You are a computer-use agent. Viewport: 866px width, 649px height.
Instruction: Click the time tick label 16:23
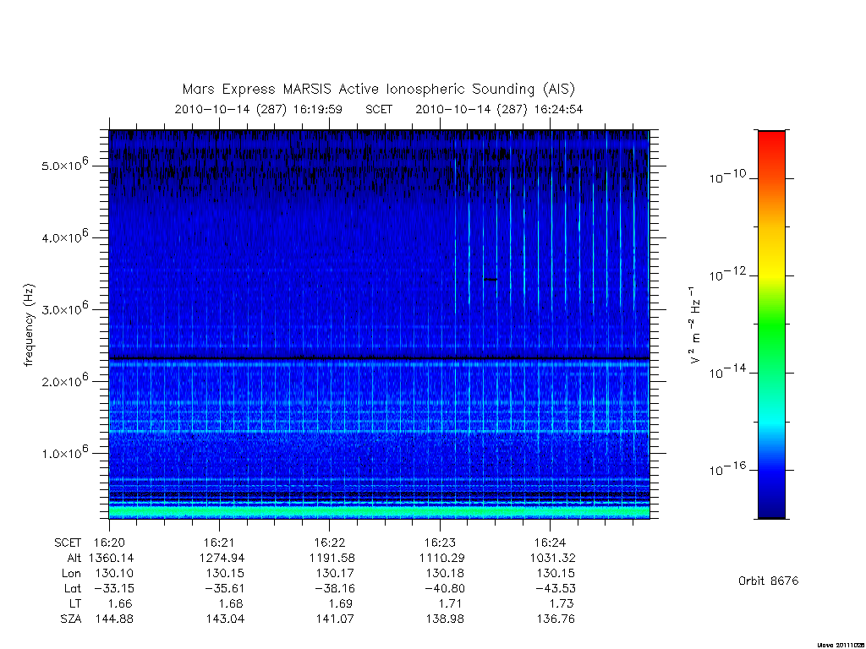[440, 543]
